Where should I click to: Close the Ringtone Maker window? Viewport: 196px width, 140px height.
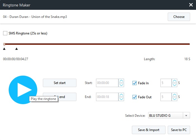point(191,5)
